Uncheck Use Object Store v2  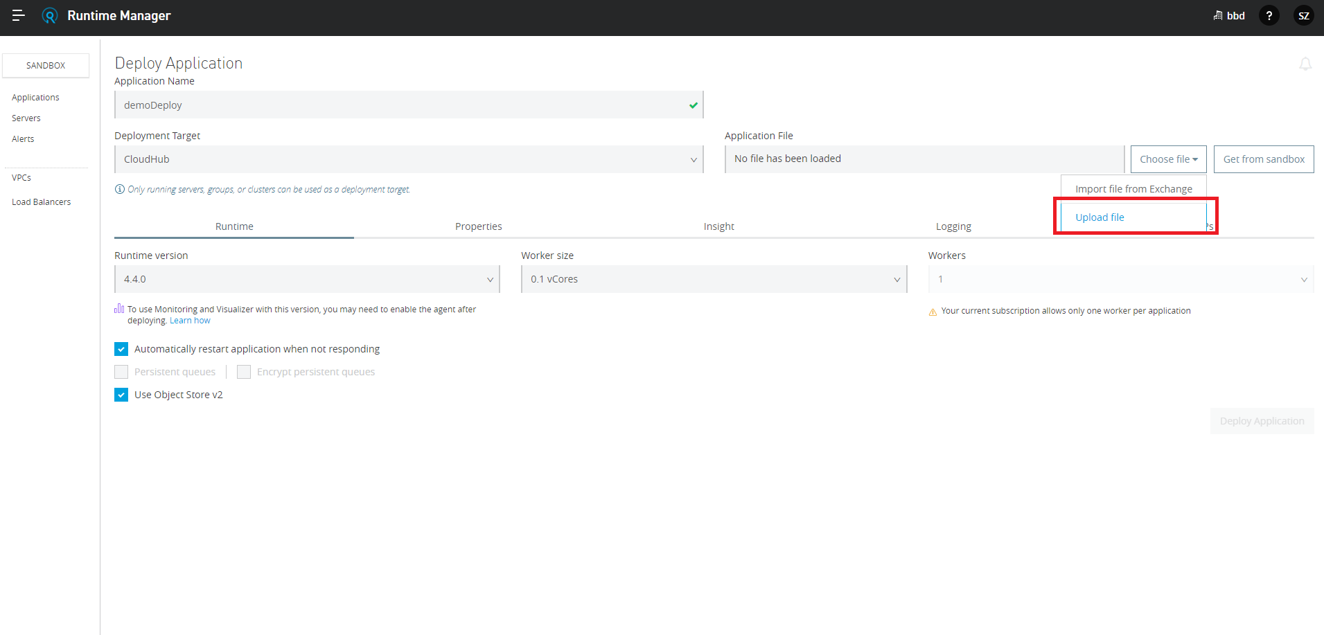[121, 394]
